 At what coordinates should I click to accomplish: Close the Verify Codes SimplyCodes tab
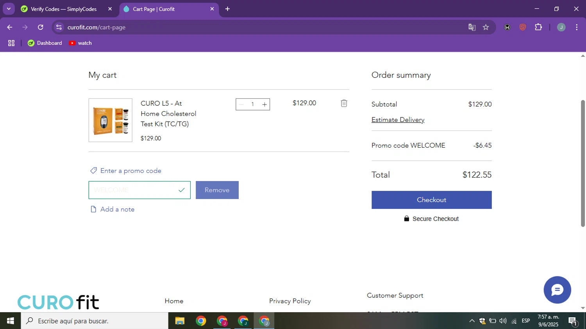[110, 9]
